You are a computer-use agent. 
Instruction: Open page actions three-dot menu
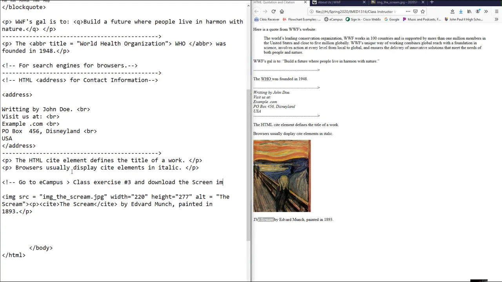pyautogui.click(x=408, y=11)
